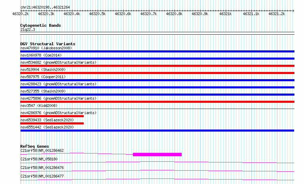Open variant nsv587975 (Cooper2011) label

[43, 77]
